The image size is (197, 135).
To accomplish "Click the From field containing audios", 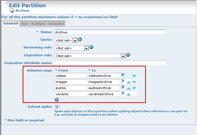I will tap(71, 88).
